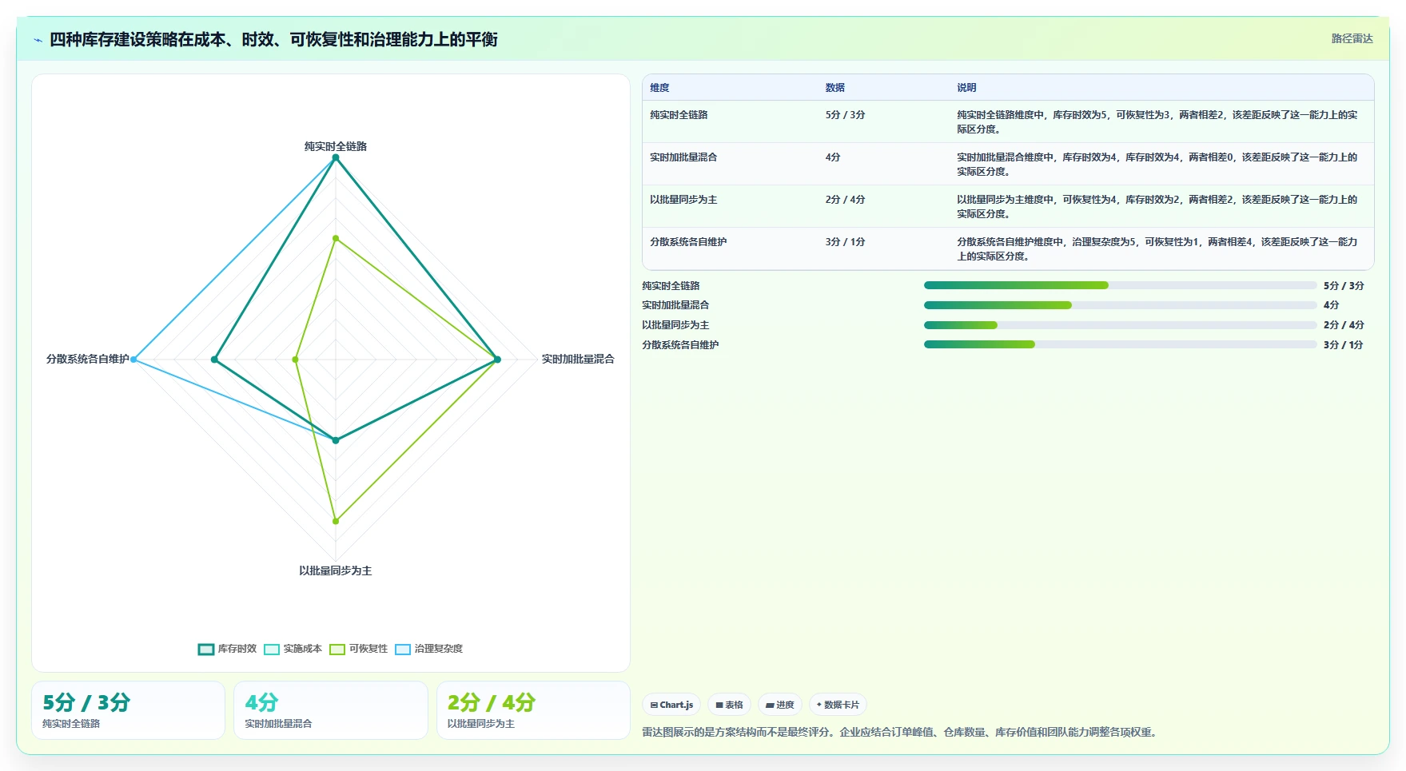The image size is (1406, 771).
Task: Click the 库存时效 legend color box
Action: tap(206, 649)
